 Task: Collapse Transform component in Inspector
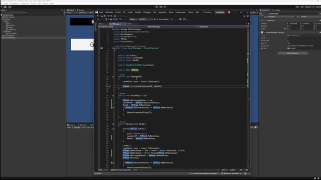click(x=260, y=20)
